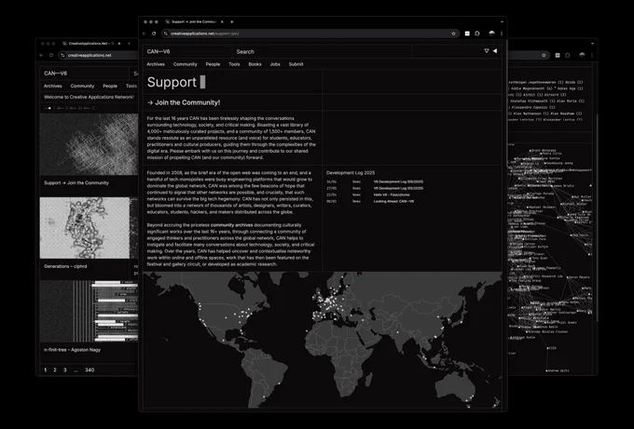
Task: Click the right window's vertical scrollbar
Action: coord(597,218)
